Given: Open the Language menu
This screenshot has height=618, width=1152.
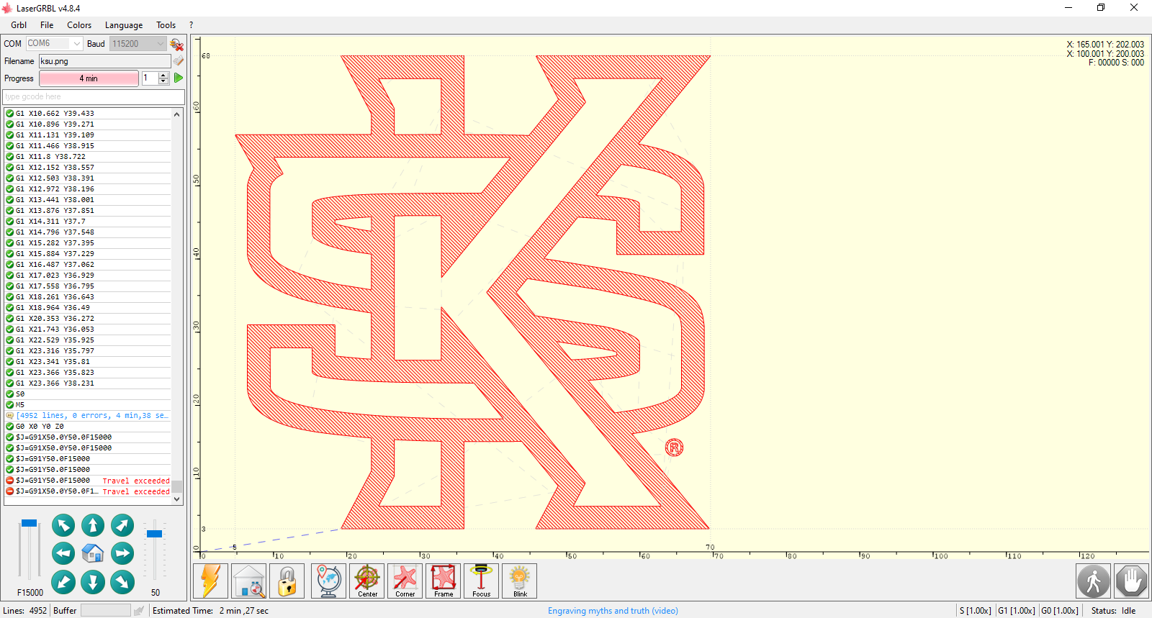Looking at the screenshot, I should click(124, 25).
